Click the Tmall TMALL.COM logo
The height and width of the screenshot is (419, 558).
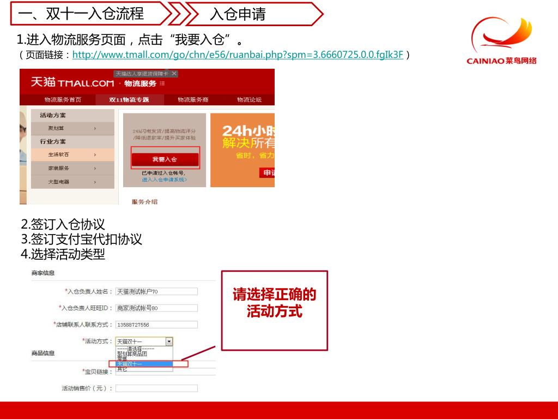(72, 82)
